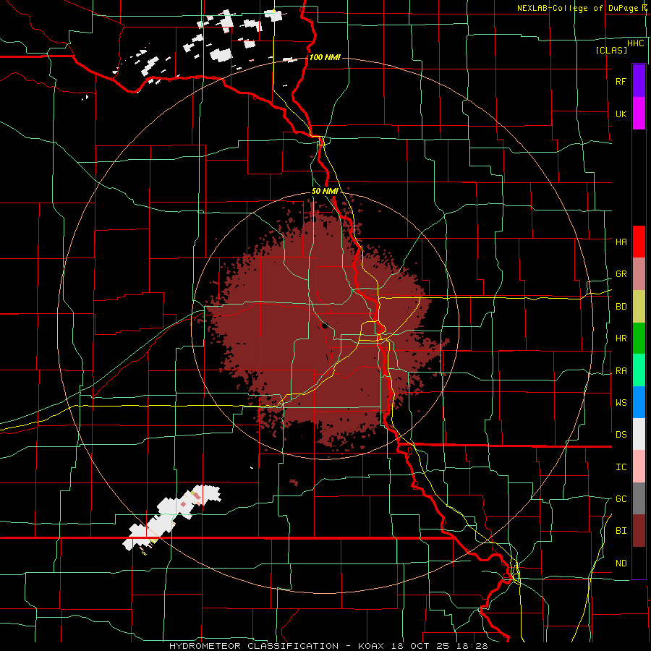Click the ND black legend swatch
The image size is (651, 651).
pos(639,563)
